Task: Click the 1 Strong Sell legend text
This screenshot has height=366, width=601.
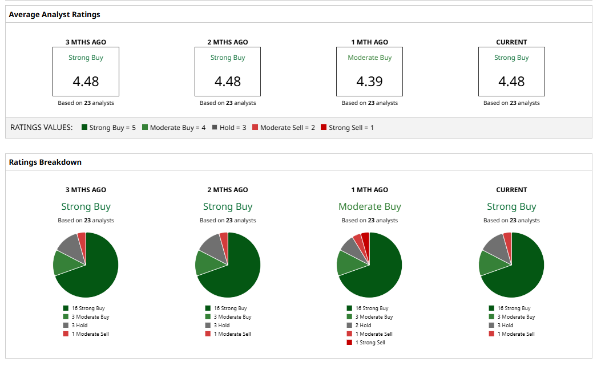Action: pyautogui.click(x=370, y=343)
